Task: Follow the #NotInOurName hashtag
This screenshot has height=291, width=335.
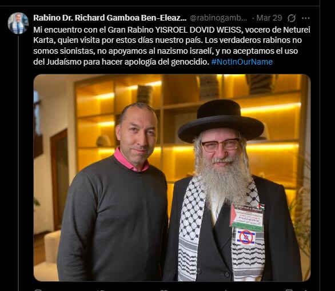Action: 242,62
